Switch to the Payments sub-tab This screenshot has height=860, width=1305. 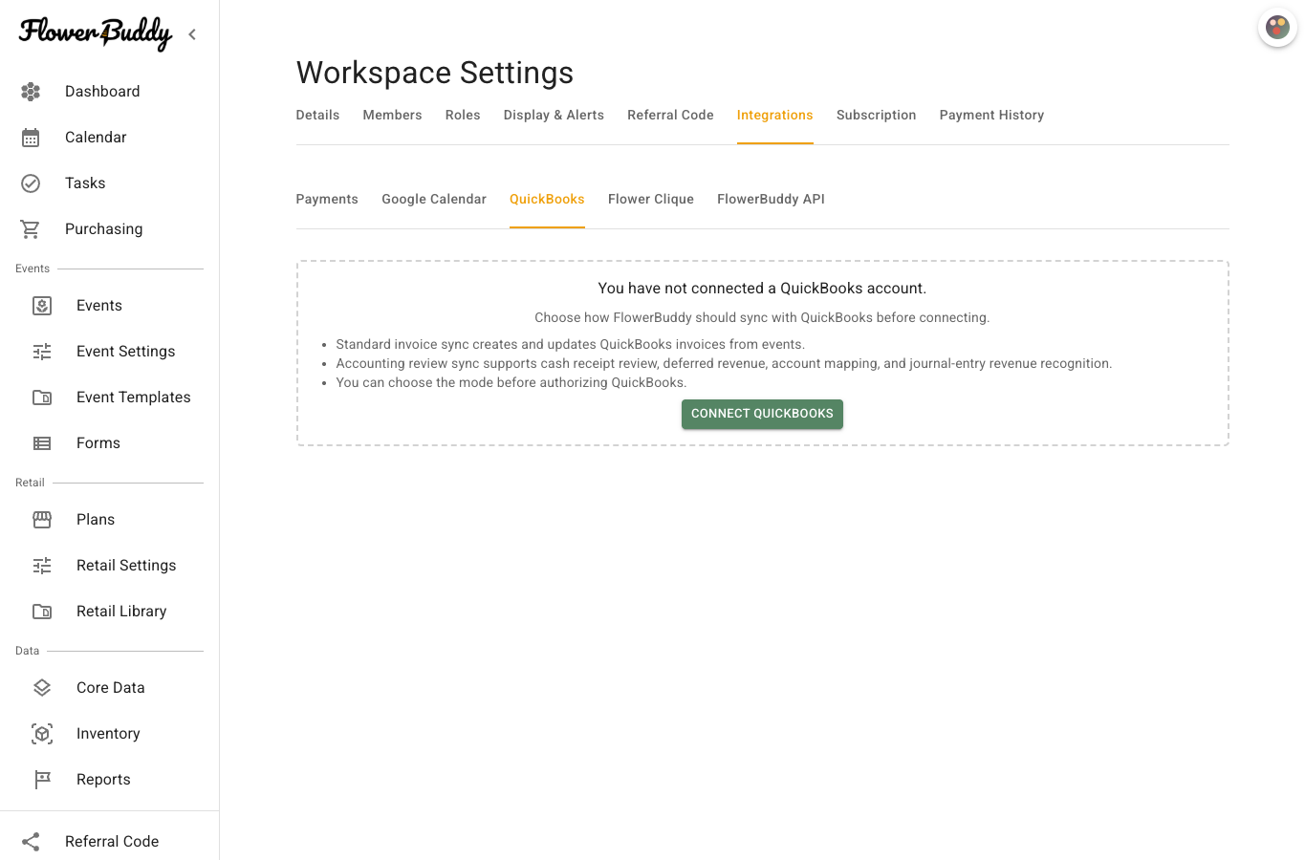point(327,199)
